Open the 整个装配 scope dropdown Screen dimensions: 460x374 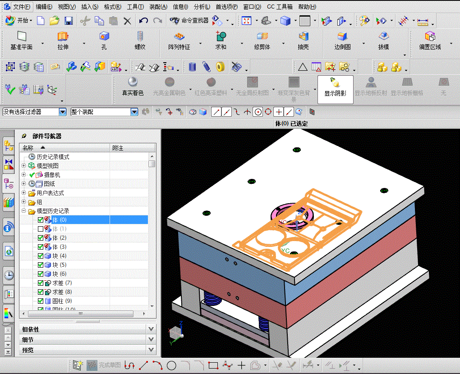pos(134,112)
